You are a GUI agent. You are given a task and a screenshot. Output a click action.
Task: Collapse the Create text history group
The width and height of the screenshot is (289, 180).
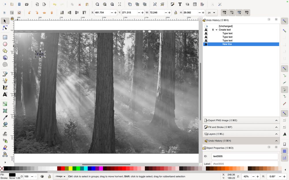coord(216,30)
